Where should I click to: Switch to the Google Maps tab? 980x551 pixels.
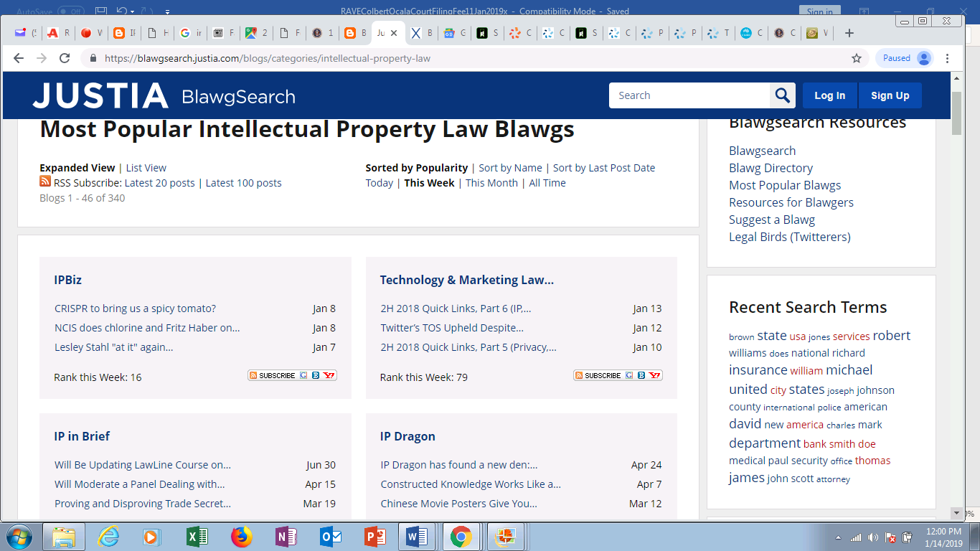coord(255,33)
